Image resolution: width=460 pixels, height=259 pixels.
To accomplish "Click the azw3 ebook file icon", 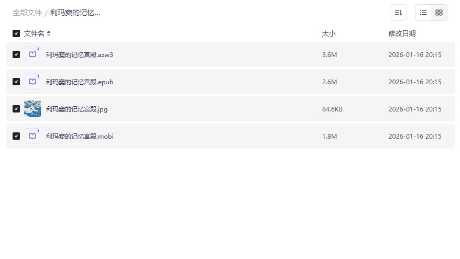I will 32,54.
